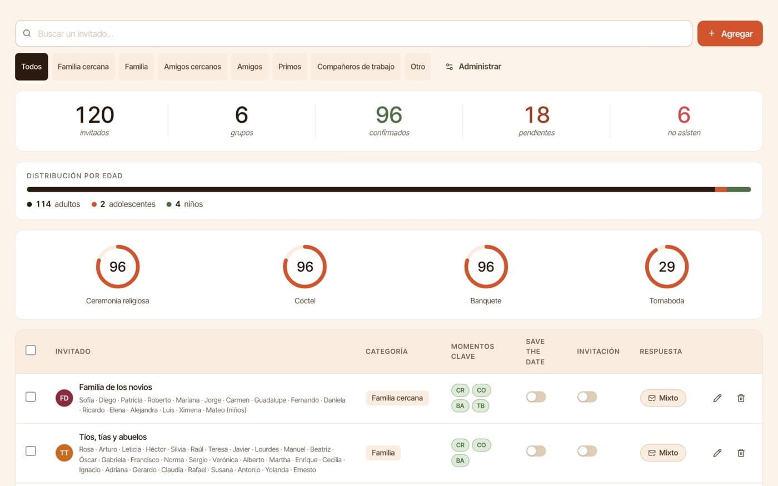Click the TB badge in Familia de los novios row
Screen dimensions: 778x486
click(481, 405)
